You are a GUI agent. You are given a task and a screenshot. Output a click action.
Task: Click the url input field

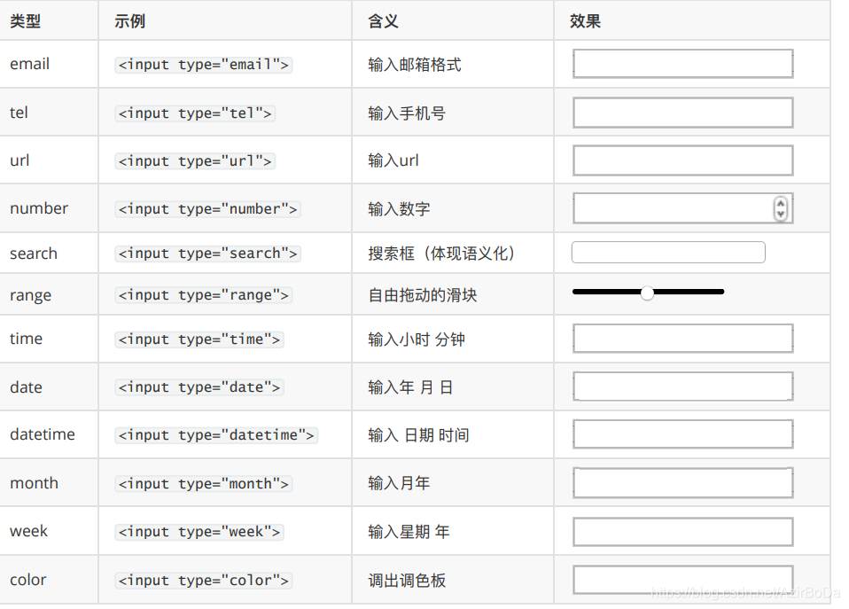pos(682,160)
